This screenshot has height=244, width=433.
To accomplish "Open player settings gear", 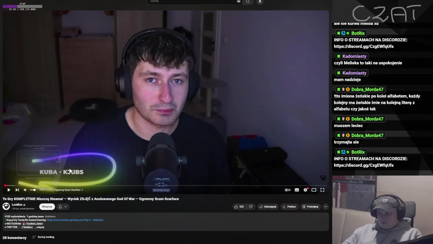I will (305, 190).
